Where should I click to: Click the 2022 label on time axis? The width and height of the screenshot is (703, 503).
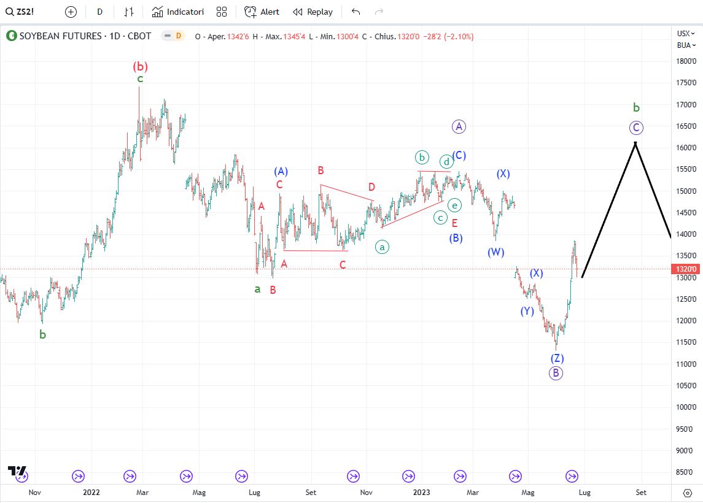pyautogui.click(x=91, y=492)
